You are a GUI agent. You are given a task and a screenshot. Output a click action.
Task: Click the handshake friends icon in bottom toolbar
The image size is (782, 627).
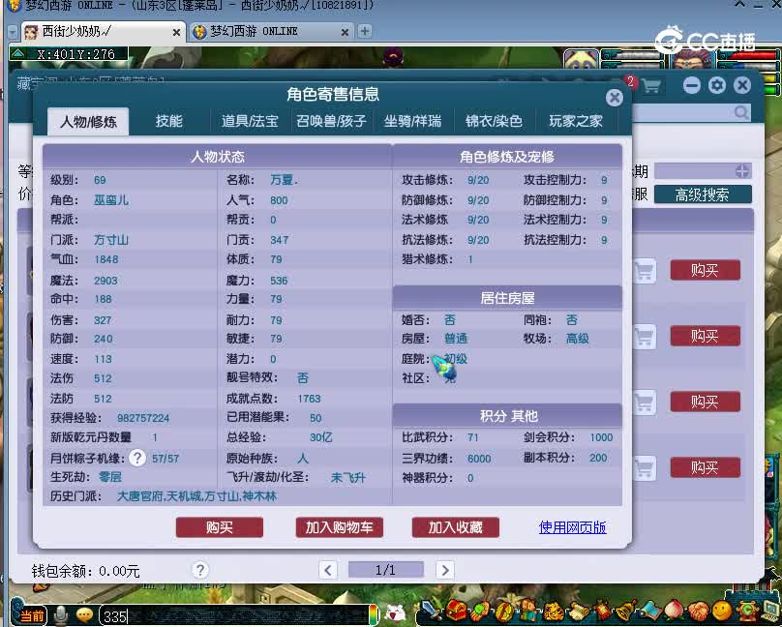pos(698,612)
